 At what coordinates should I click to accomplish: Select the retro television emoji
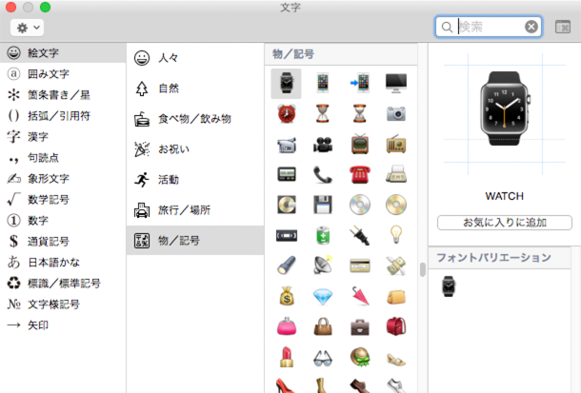[360, 144]
